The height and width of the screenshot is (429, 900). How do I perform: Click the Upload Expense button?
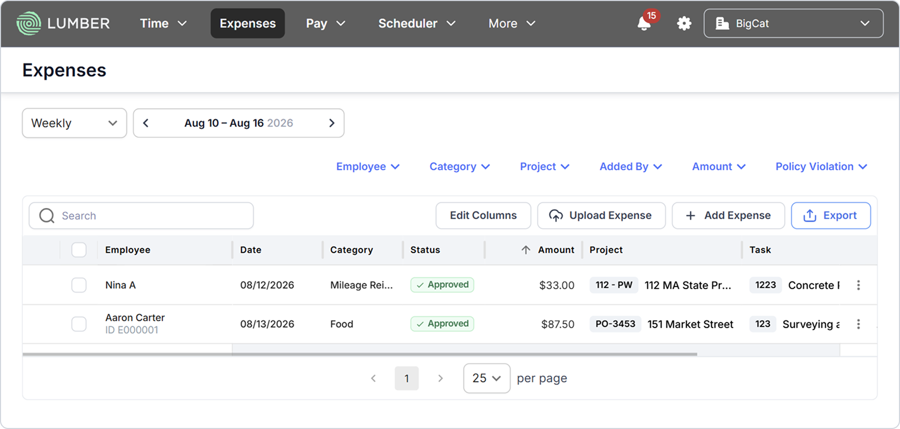point(601,216)
